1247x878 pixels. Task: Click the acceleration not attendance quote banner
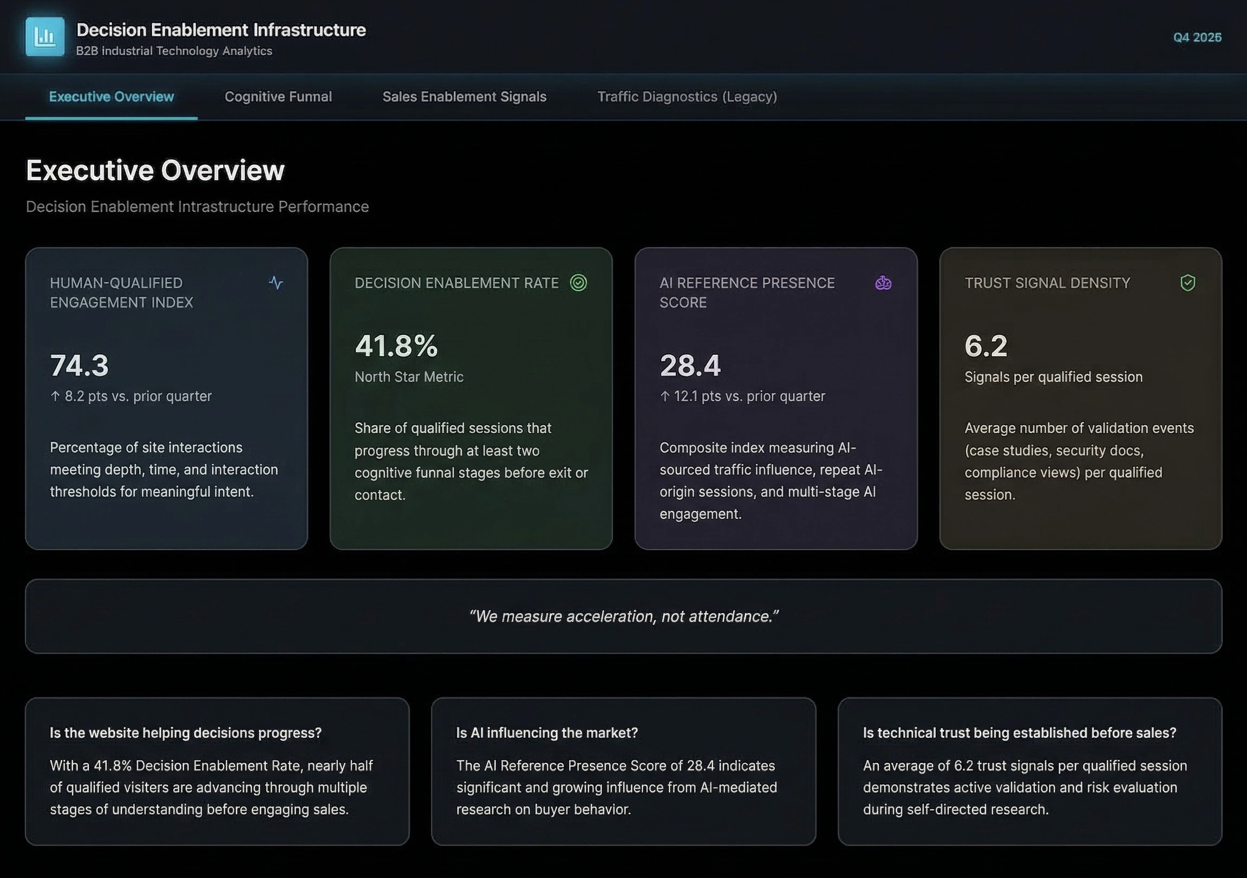[x=624, y=616]
